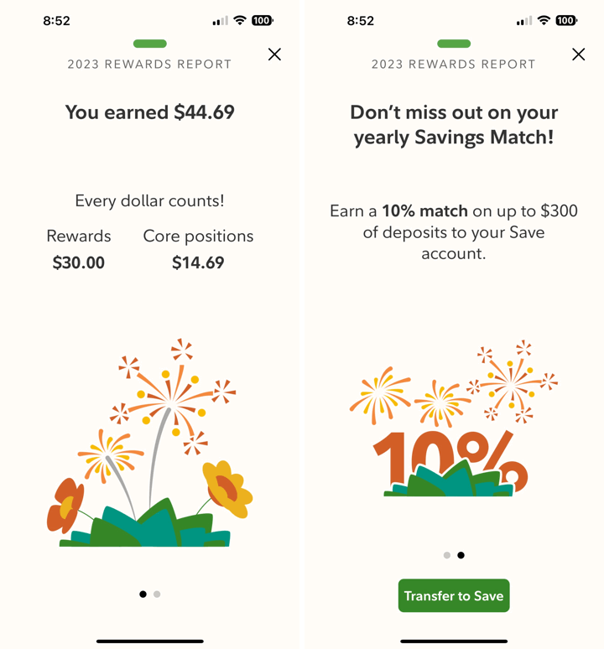604x649 pixels.
Task: Tap the "You earned $44.69" heading
Action: click(x=150, y=112)
